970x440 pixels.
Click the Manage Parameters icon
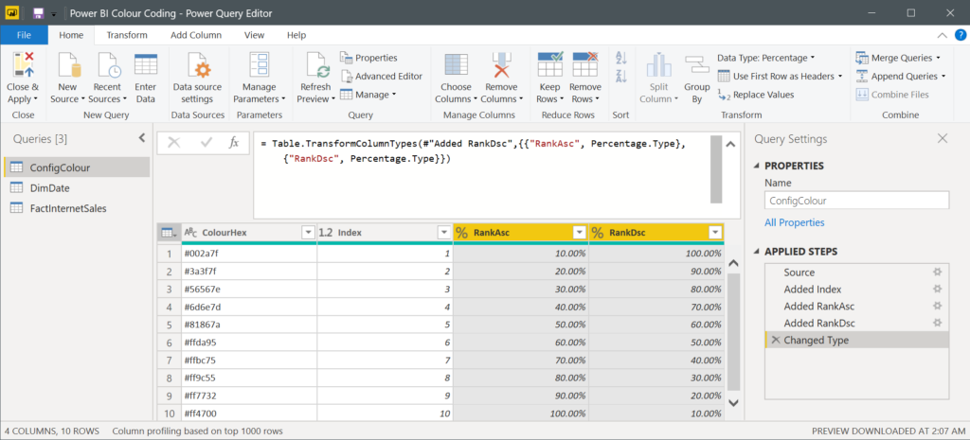click(259, 65)
